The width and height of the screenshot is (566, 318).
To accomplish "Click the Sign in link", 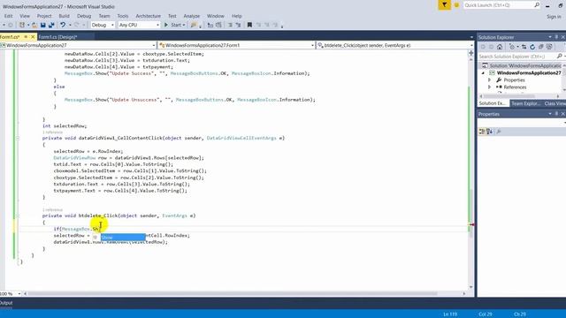I will [554, 17].
